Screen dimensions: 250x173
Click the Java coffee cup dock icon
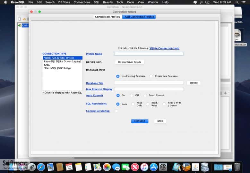(x=195, y=167)
